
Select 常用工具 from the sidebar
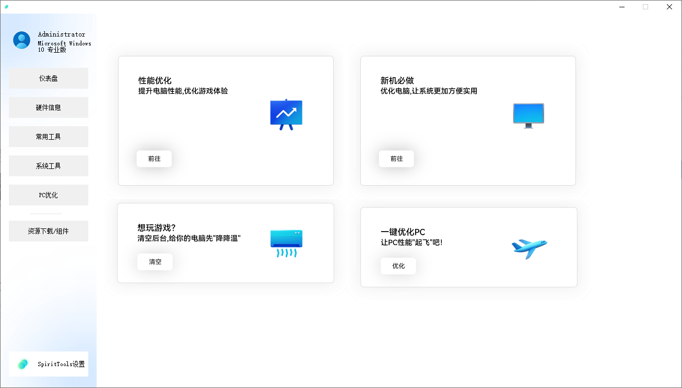pyautogui.click(x=49, y=136)
